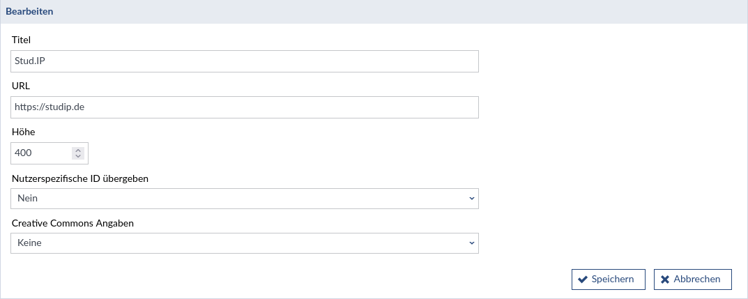The height and width of the screenshot is (299, 748).
Task: Increase Höhe with the up arrow
Action: (78, 150)
